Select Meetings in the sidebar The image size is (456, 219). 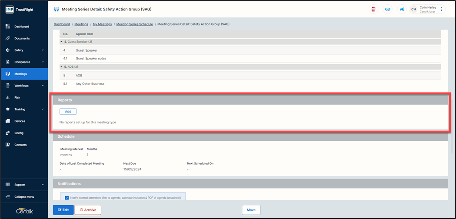(x=24, y=74)
